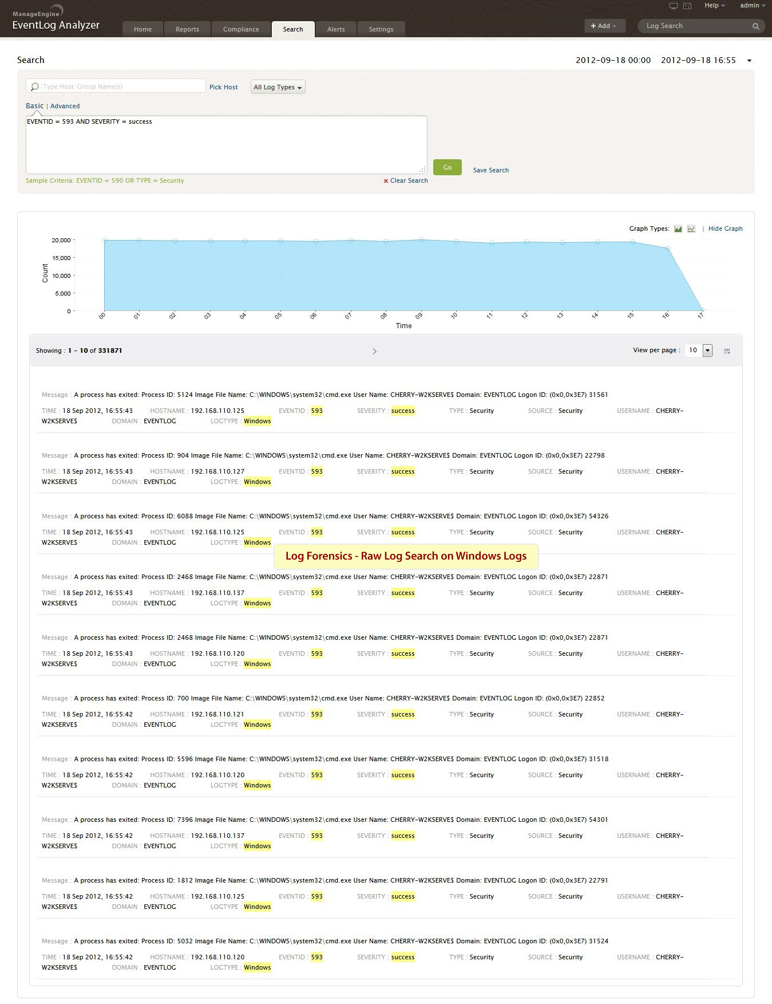
Task: Click the binary file icon beside Help
Action: [687, 6]
